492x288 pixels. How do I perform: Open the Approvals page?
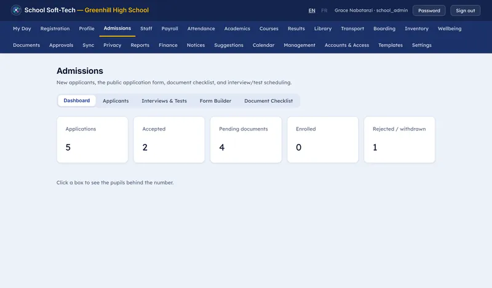click(61, 45)
